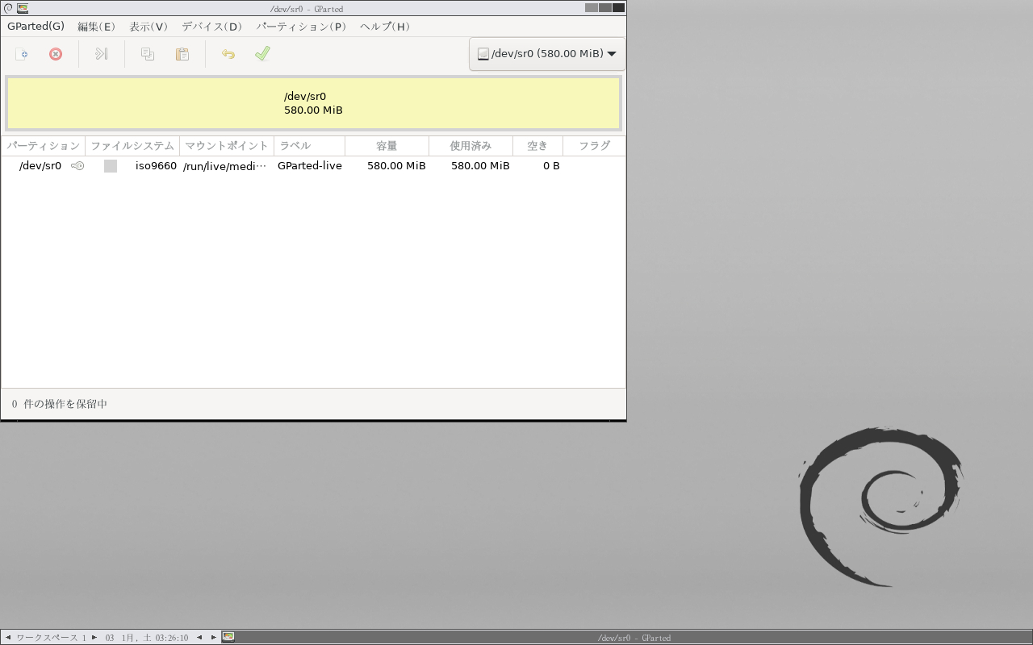Open the 表示(V) menu
The height and width of the screenshot is (645, 1033).
click(148, 27)
